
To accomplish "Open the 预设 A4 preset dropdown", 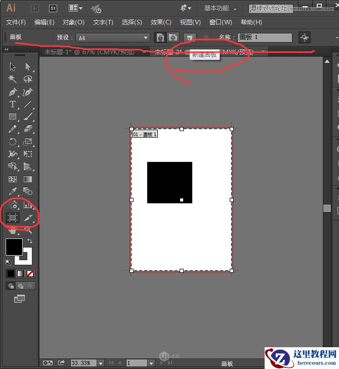I will coord(113,37).
